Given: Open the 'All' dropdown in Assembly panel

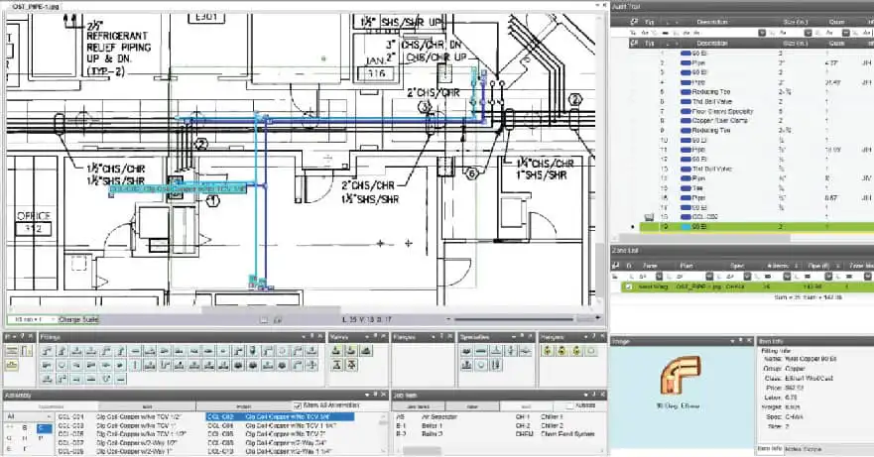Looking at the screenshot, I should tap(29, 417).
